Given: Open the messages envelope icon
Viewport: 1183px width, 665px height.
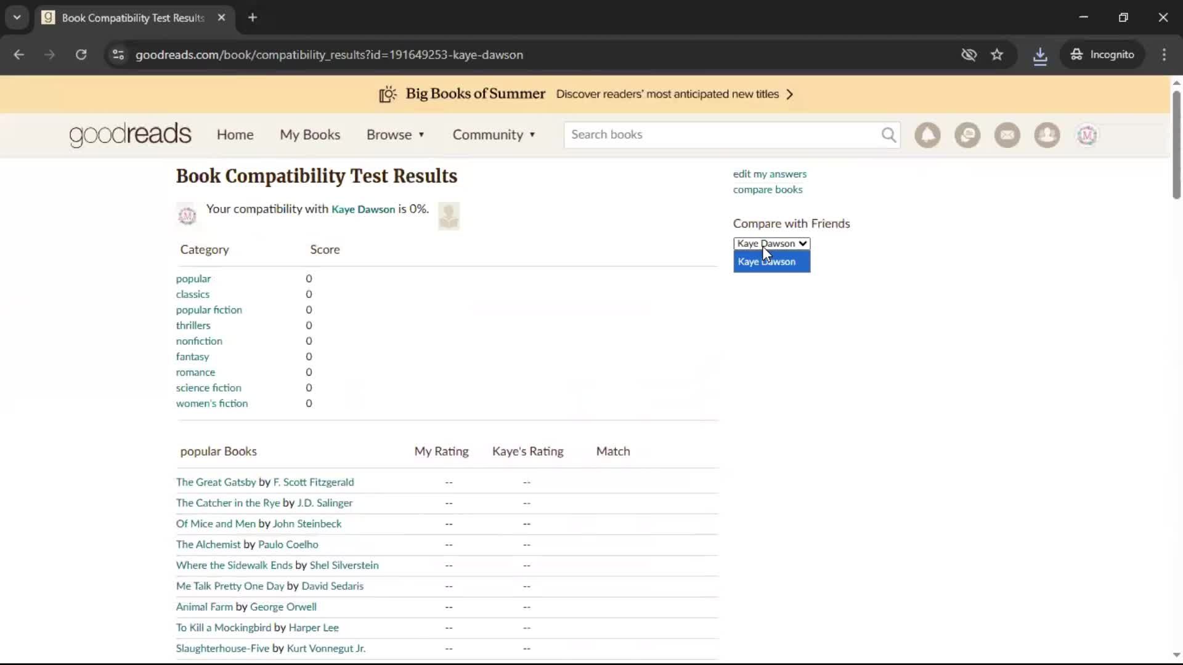Looking at the screenshot, I should click(x=1007, y=135).
